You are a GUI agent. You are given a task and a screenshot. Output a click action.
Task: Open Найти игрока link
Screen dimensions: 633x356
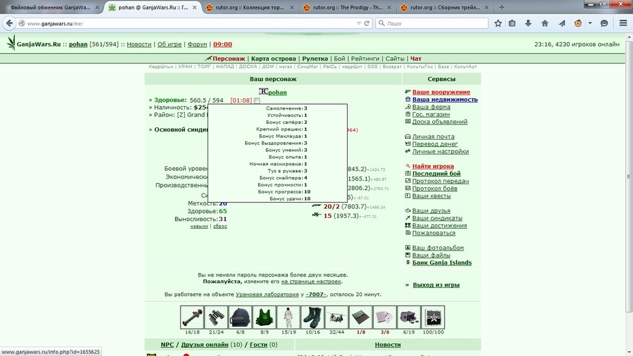(433, 166)
